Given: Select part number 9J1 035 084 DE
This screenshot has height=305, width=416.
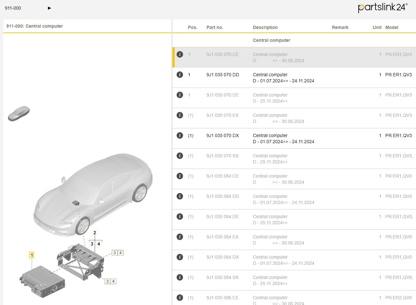Looking at the screenshot, I should click(x=223, y=217).
